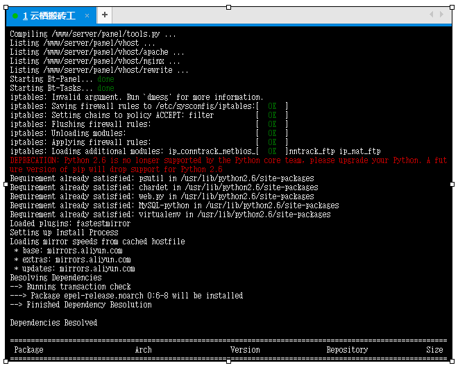The width and height of the screenshot is (458, 370).
Task: Click the top-center selection handle
Action: [x=230, y=8]
